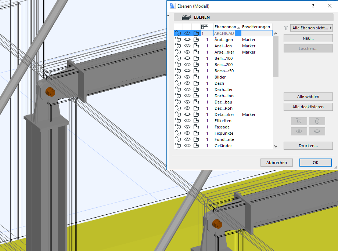
Task: Click the Ebenen panel header icon
Action: point(187,17)
